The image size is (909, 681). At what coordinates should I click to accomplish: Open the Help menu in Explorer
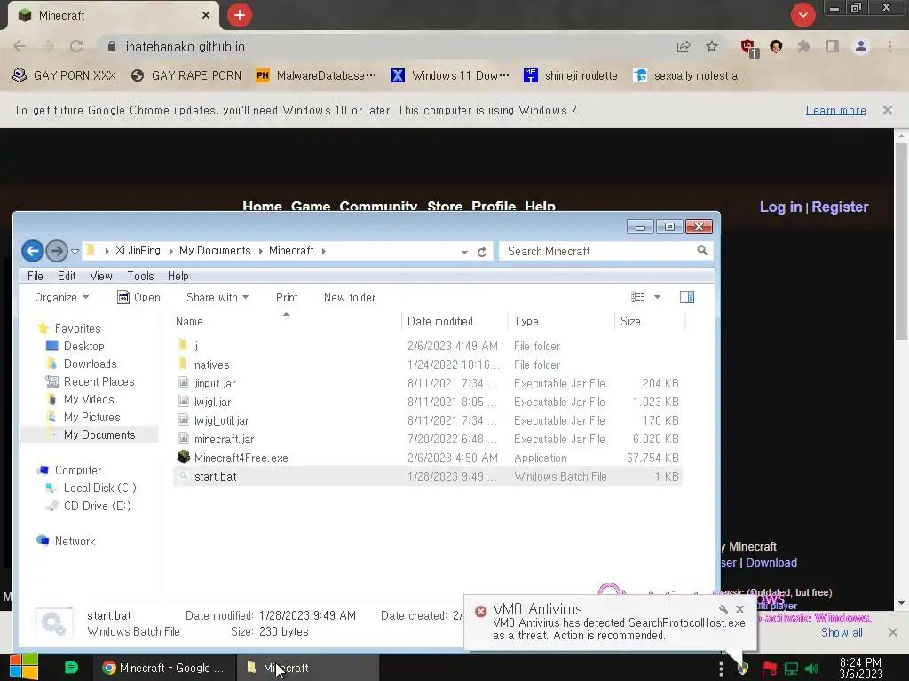point(178,277)
